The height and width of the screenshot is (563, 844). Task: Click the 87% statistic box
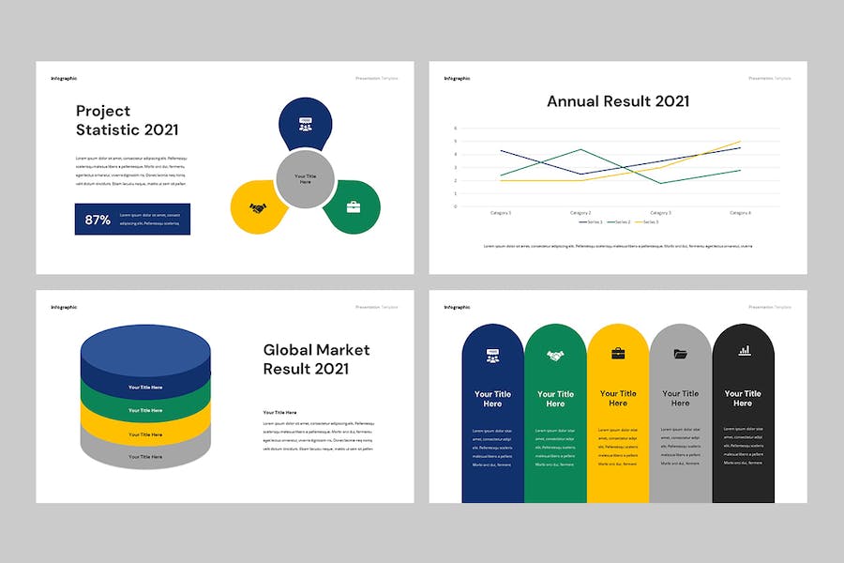(x=132, y=220)
